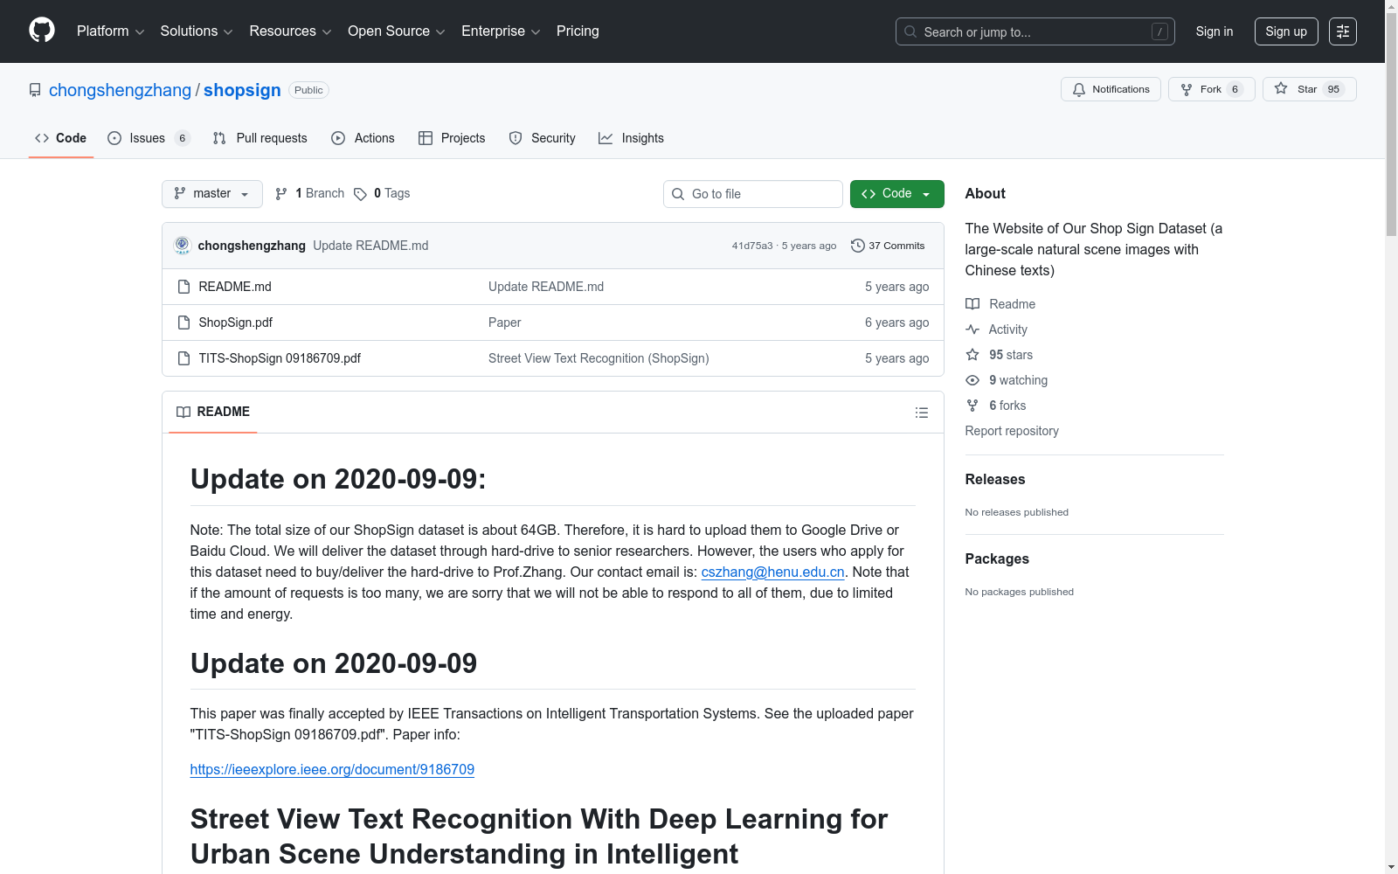The width and height of the screenshot is (1398, 874).
Task: Click the book icon in the README tab
Action: 183,413
